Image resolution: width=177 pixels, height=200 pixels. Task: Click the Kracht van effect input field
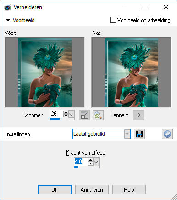(81, 161)
